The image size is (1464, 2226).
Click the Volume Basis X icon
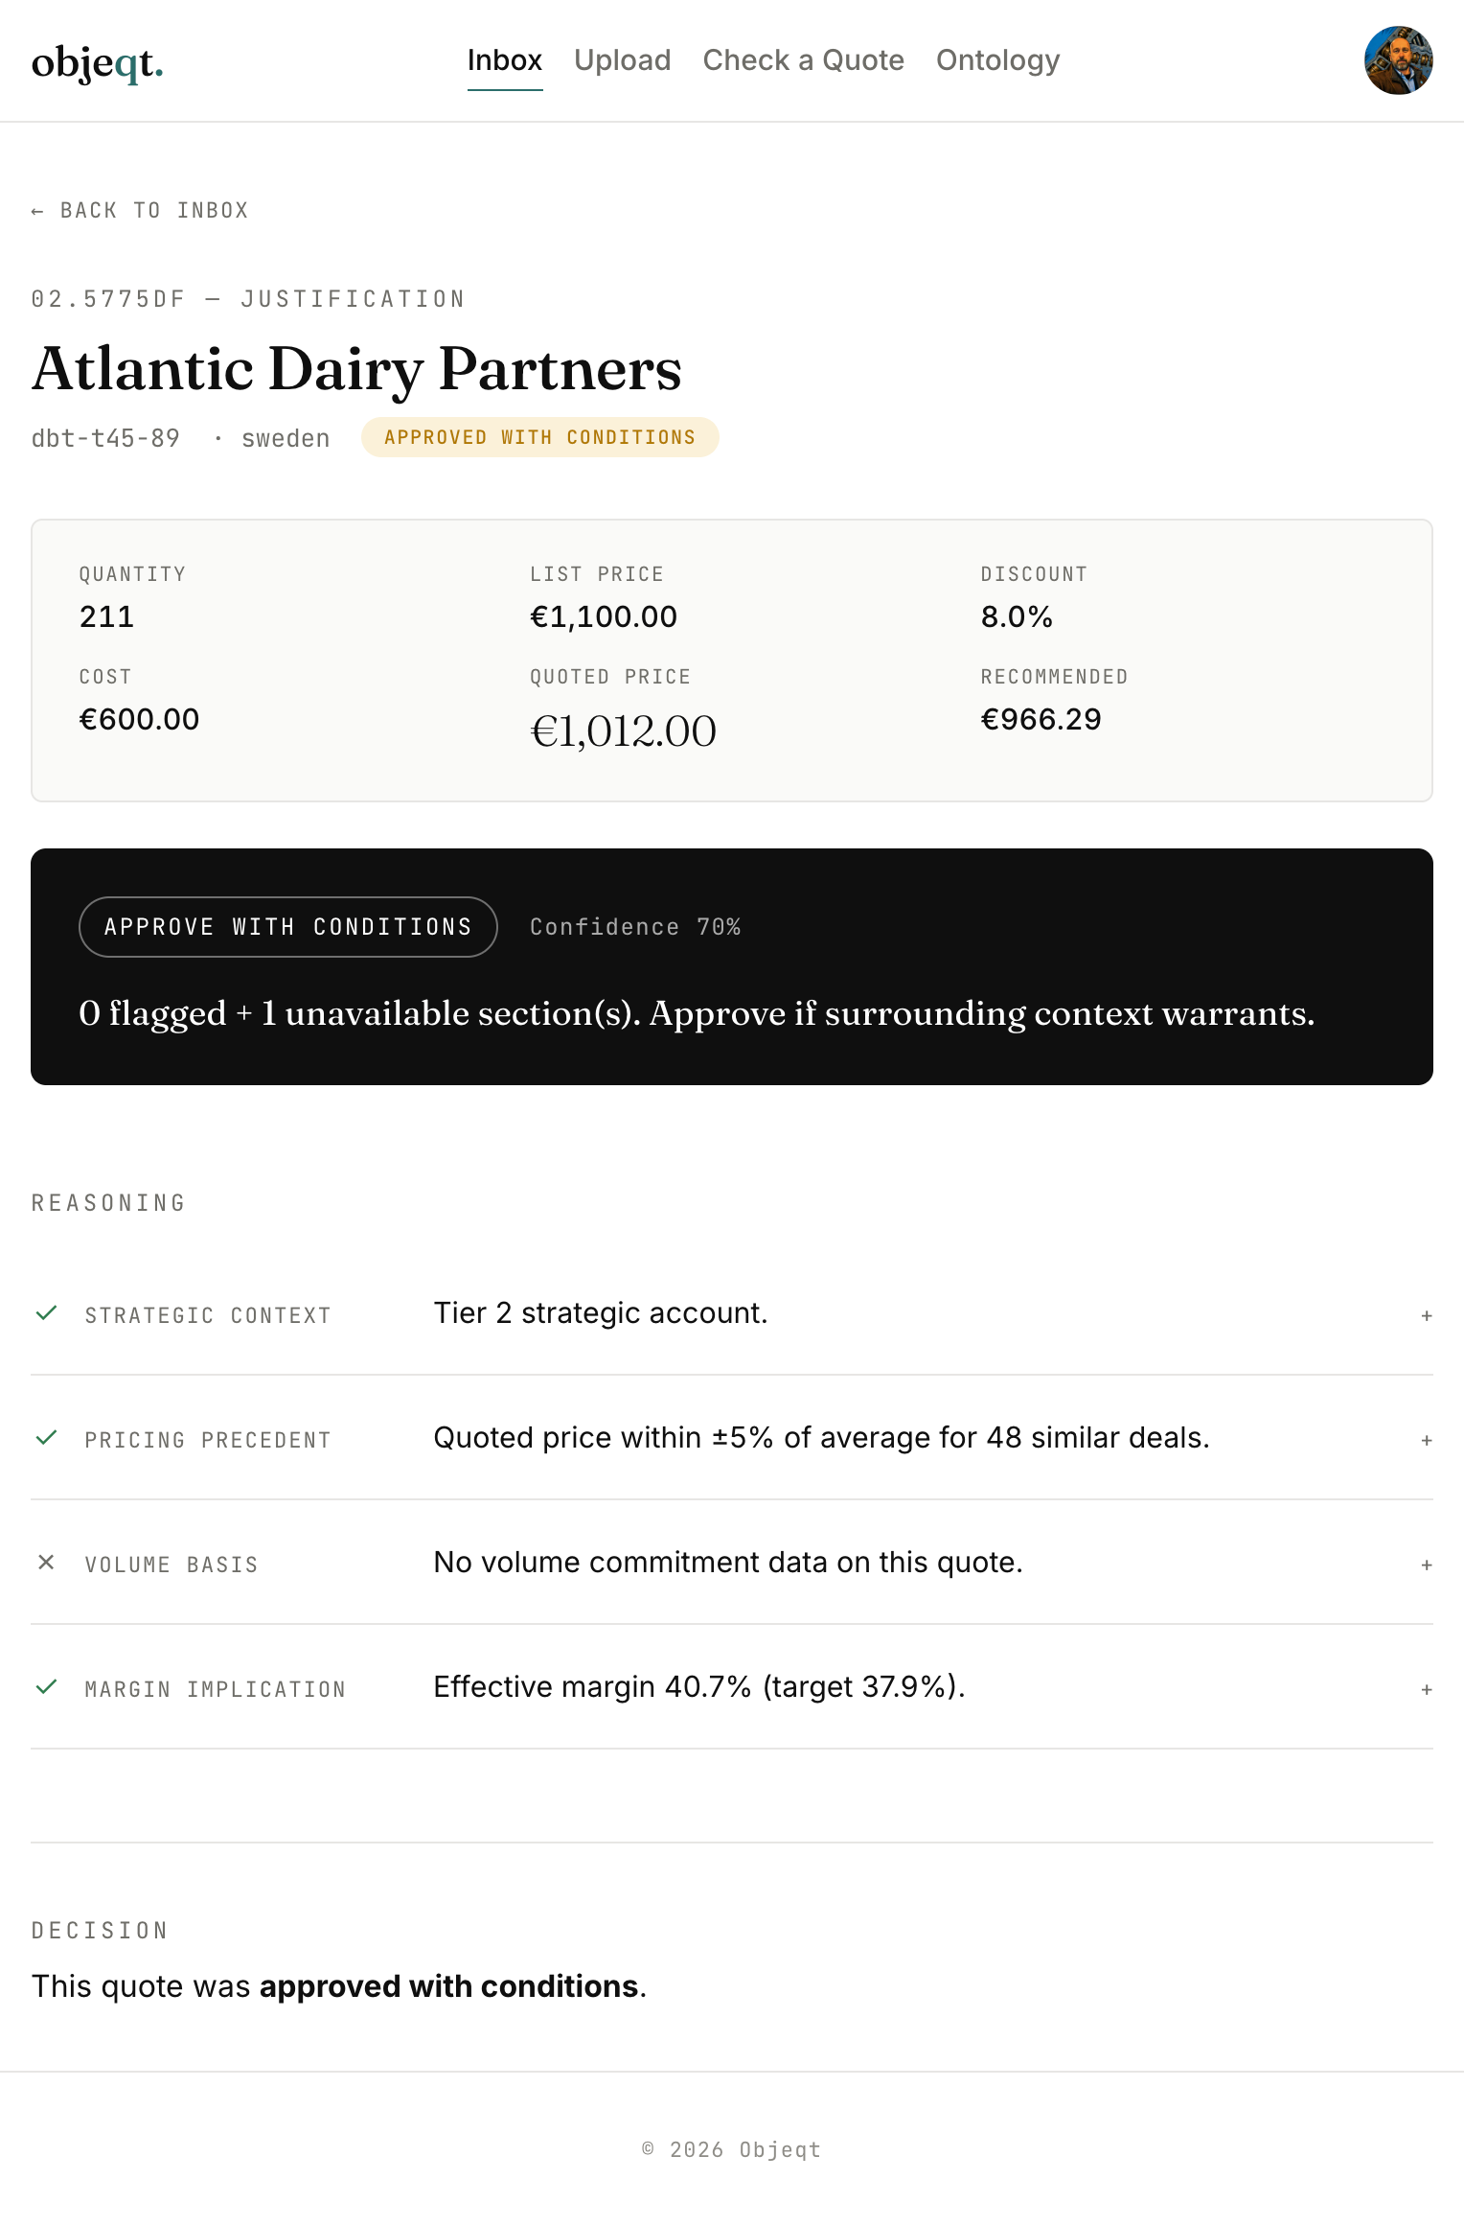46,1563
